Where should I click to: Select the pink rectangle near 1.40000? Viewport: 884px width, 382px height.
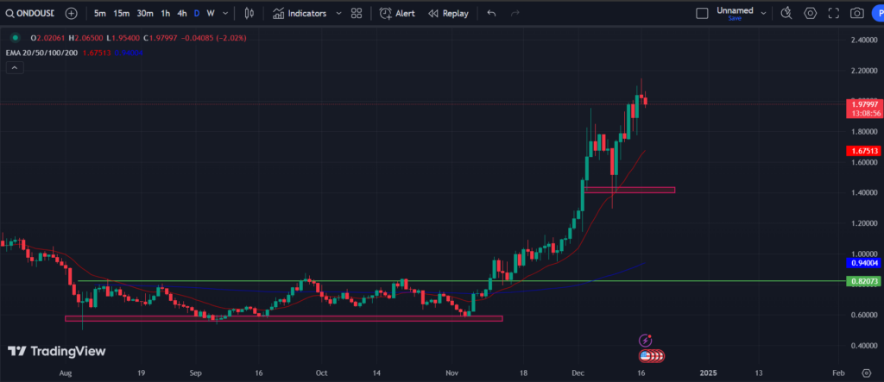click(629, 190)
